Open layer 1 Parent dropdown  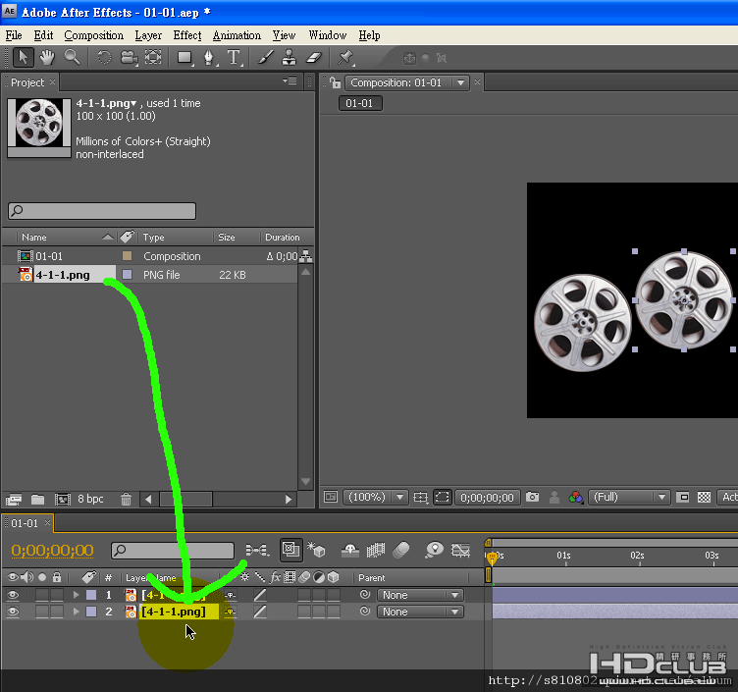coord(421,595)
